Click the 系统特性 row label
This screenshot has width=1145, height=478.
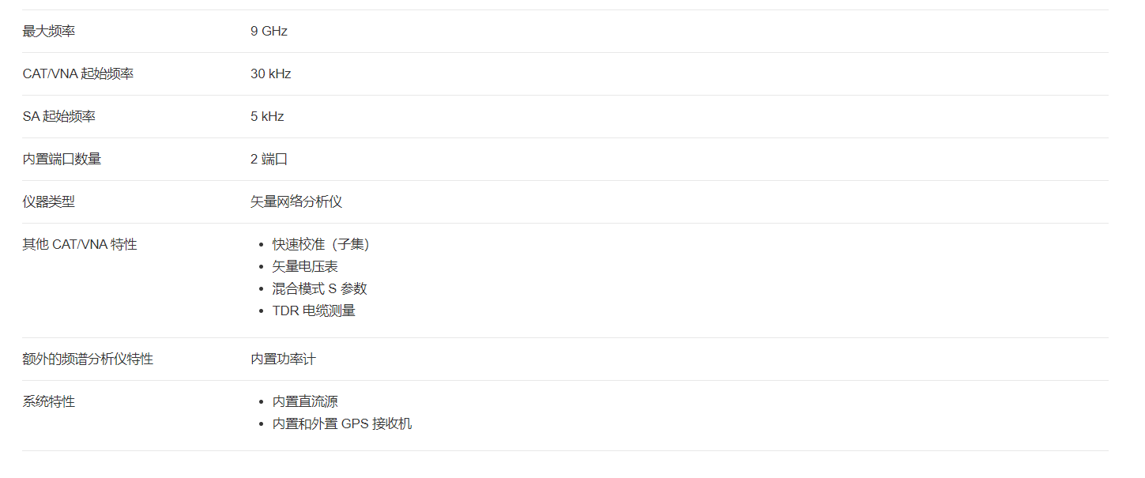coord(49,402)
